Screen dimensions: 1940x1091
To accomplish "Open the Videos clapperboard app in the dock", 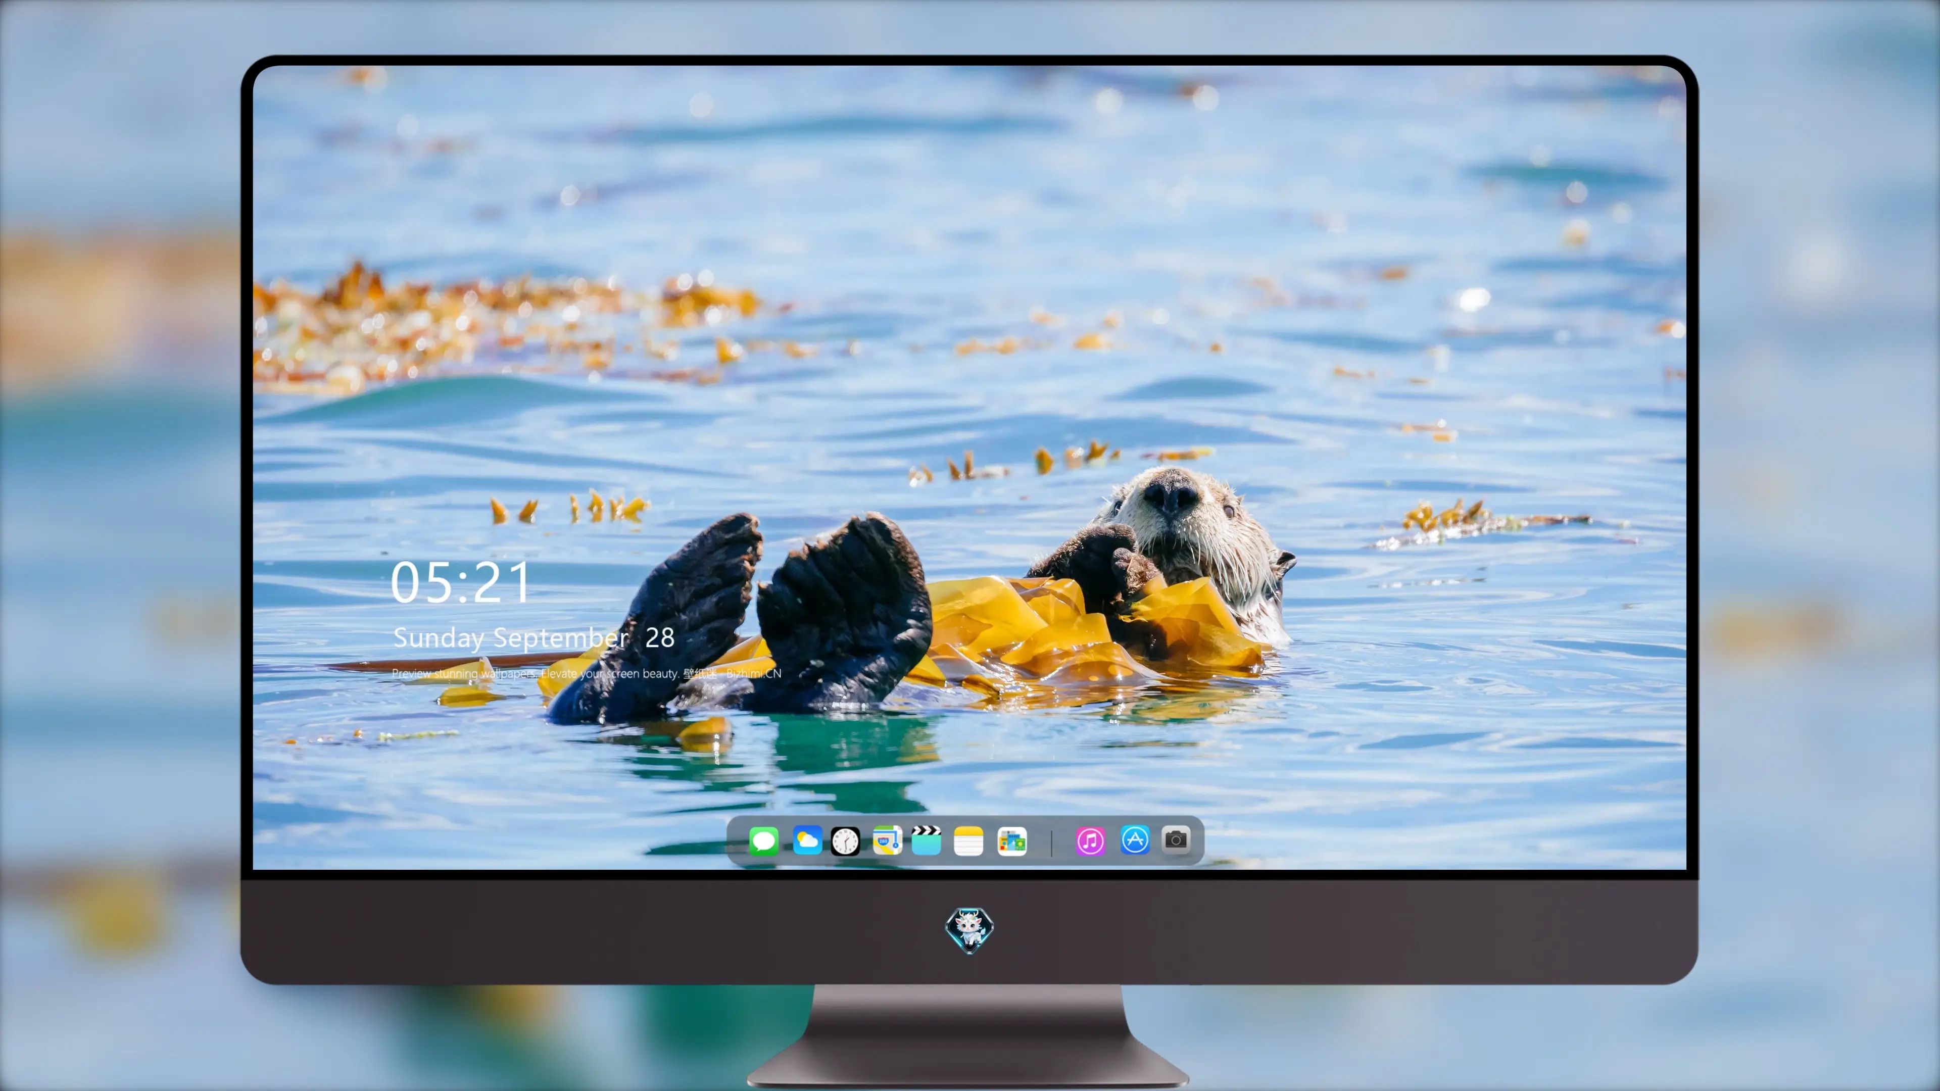I will click(927, 840).
